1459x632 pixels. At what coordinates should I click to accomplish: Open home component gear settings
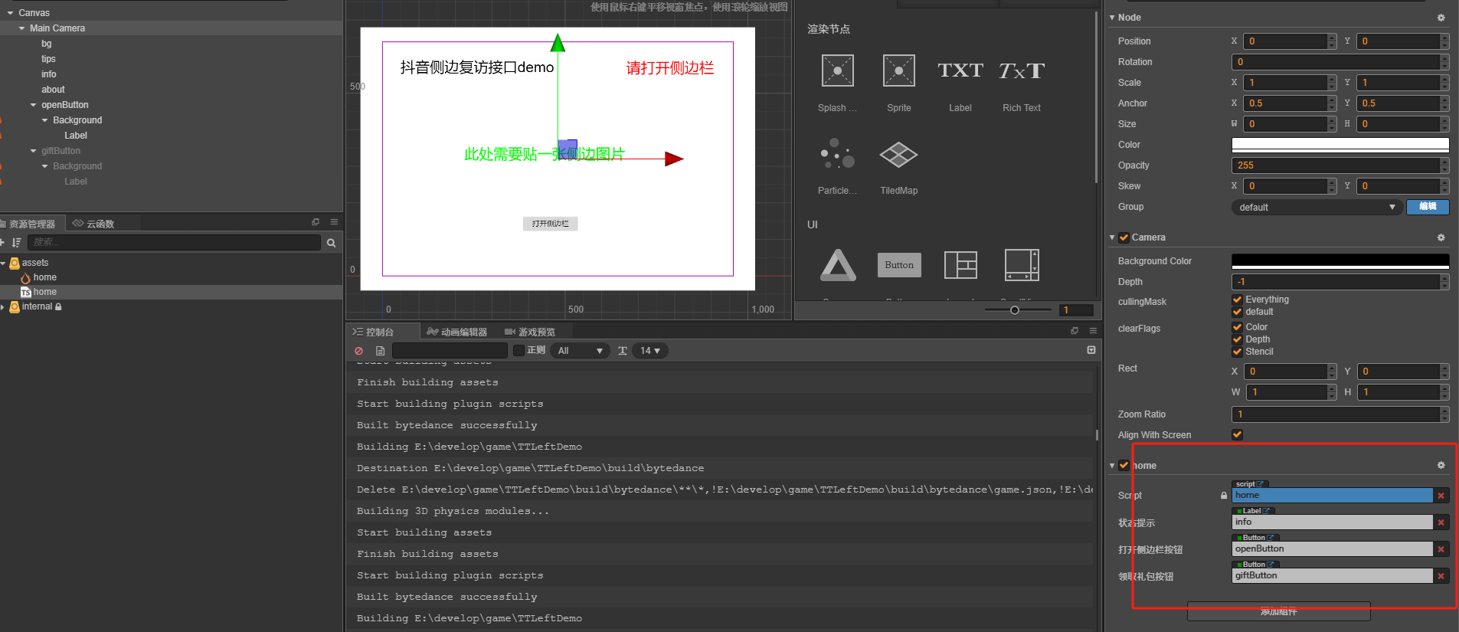point(1441,465)
